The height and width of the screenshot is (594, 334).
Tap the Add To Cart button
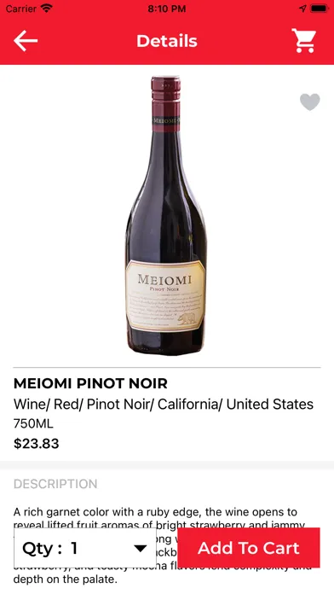click(x=249, y=548)
